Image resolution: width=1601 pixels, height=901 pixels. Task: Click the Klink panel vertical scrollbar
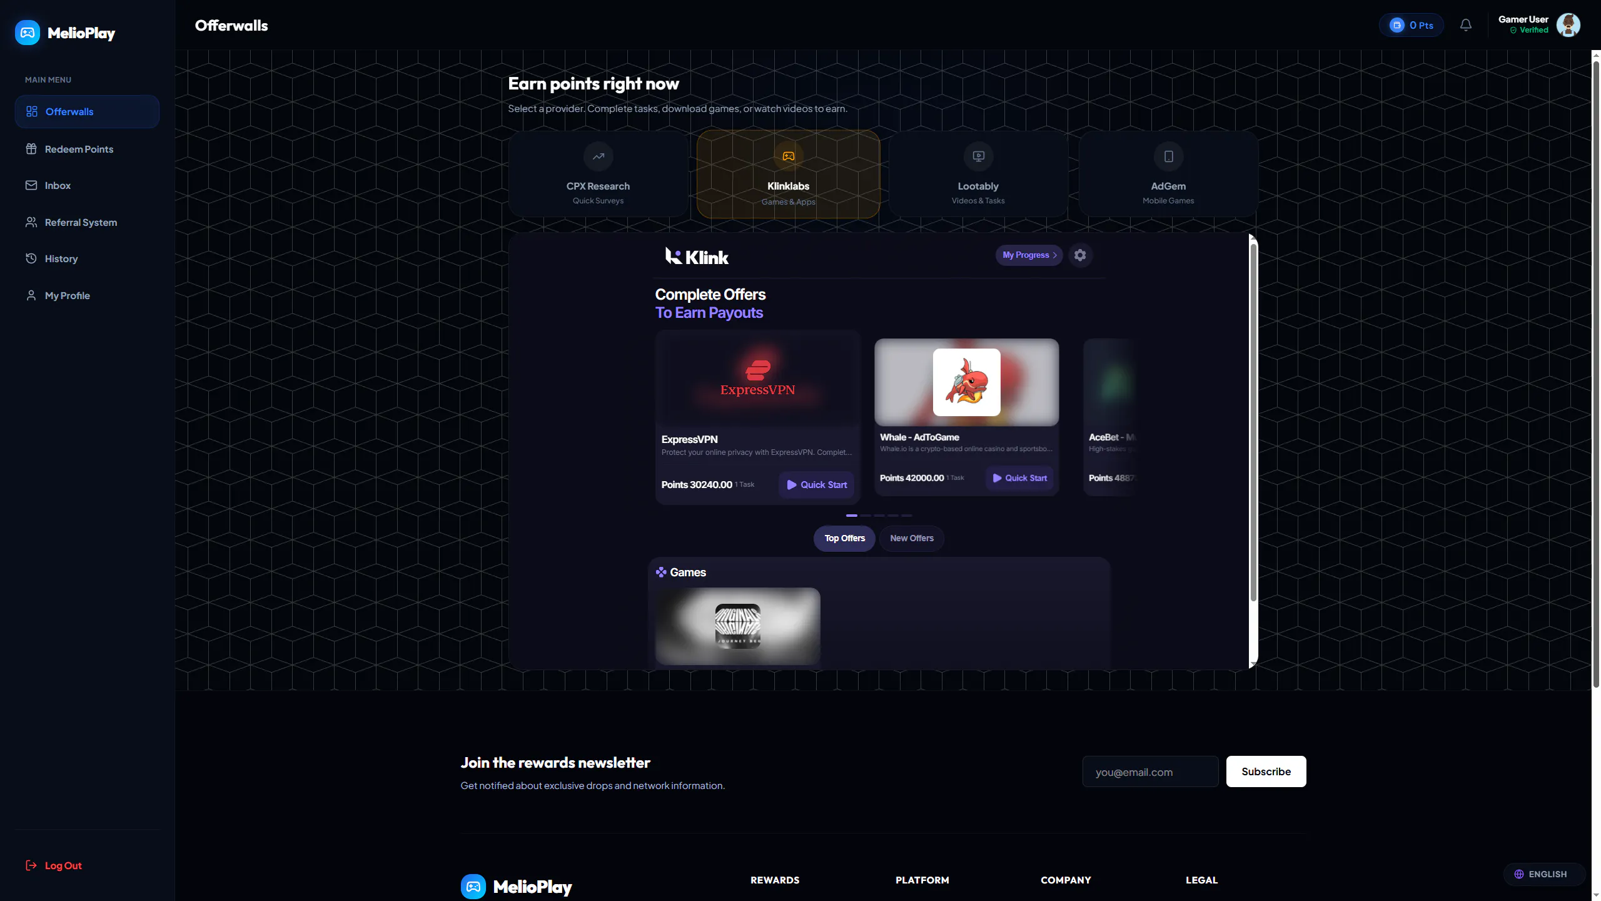pyautogui.click(x=1253, y=423)
